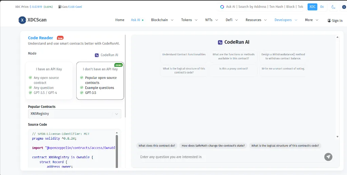
Task: Click the source code scrollbar
Action: pos(117,151)
